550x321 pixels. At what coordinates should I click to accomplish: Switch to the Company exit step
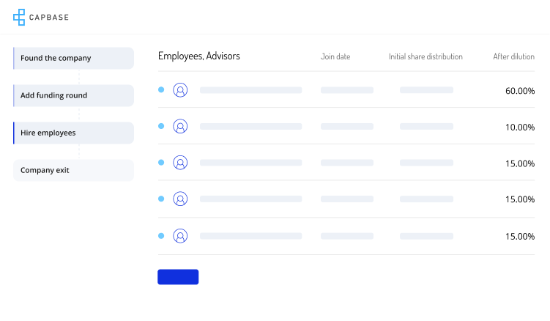pyautogui.click(x=73, y=170)
